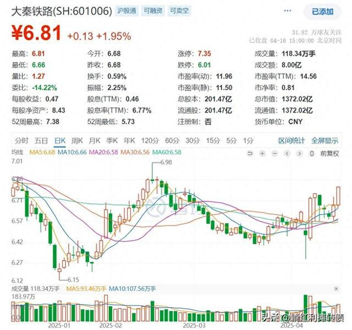Click the 沪股通 tag
The height and width of the screenshot is (330, 352).
127,10
